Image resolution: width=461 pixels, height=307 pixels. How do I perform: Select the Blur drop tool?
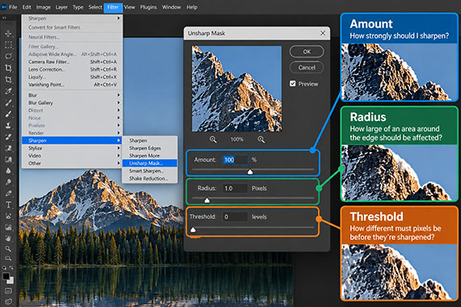pos(8,170)
